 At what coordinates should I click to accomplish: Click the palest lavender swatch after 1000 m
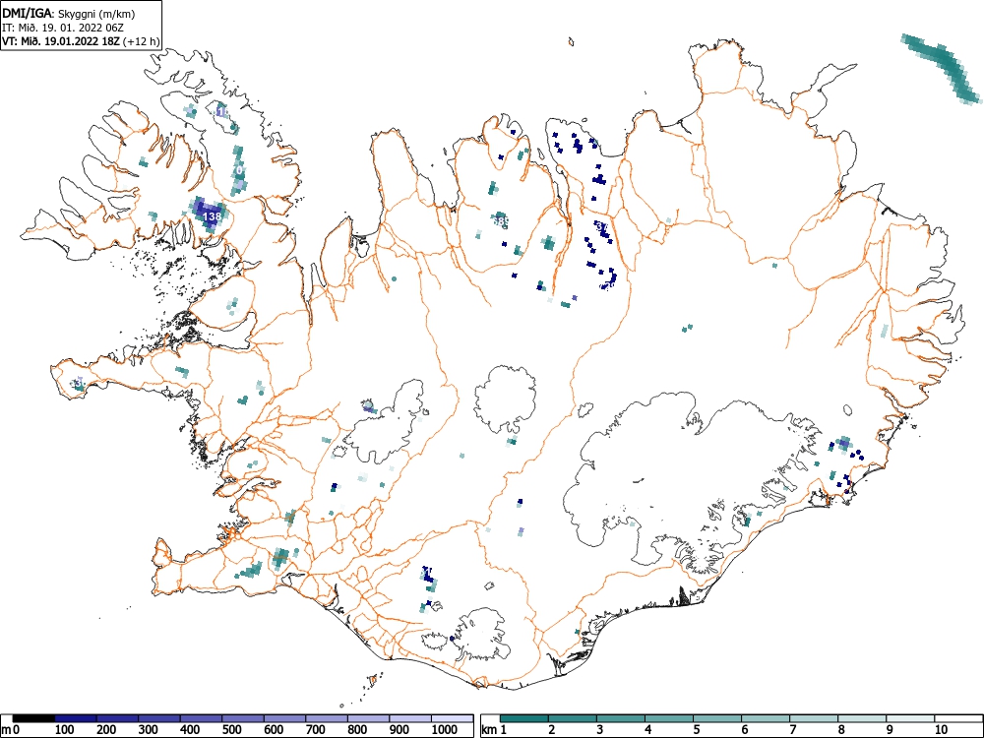(452, 718)
